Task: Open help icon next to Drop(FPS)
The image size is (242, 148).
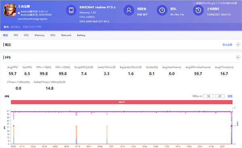Action: coord(92,67)
